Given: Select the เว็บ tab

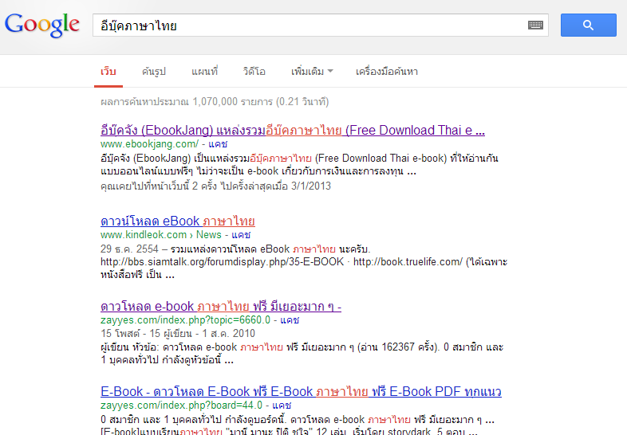Looking at the screenshot, I should coord(108,72).
